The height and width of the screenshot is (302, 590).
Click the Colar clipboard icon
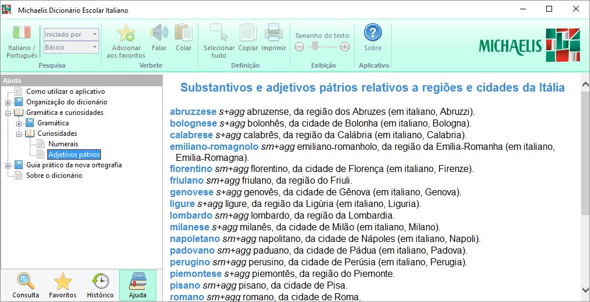pyautogui.click(x=184, y=33)
